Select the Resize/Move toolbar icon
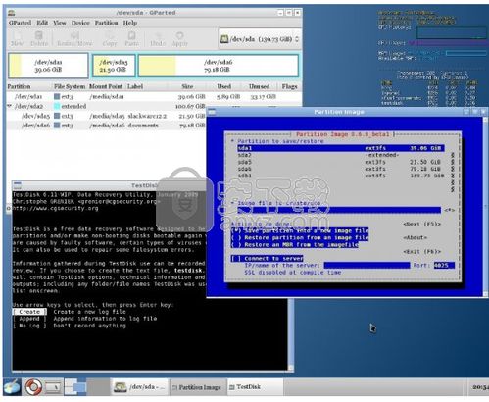The width and height of the screenshot is (489, 402). [x=74, y=38]
